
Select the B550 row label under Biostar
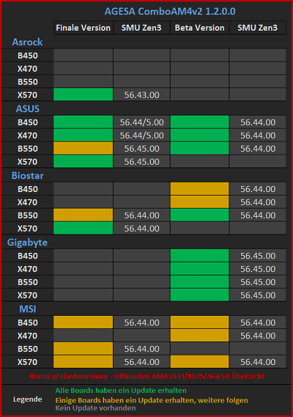coord(27,215)
